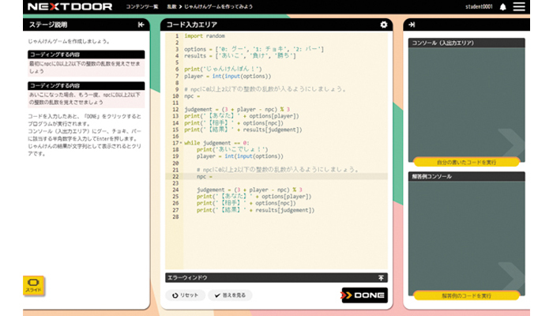Place cursor on line 22 npc =
The height and width of the screenshot is (316, 553).
click(205, 176)
